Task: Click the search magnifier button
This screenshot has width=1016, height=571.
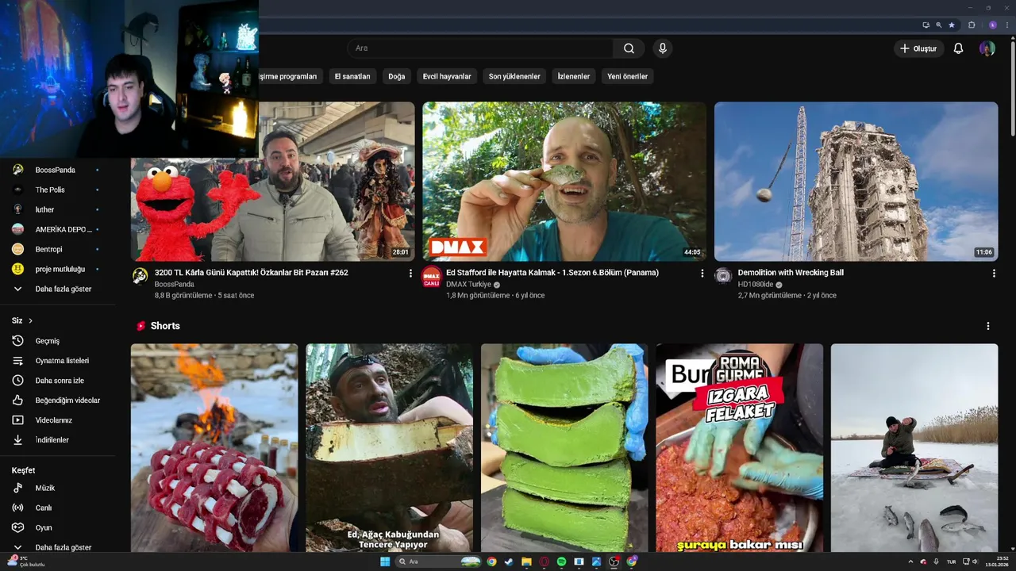Action: (629, 48)
